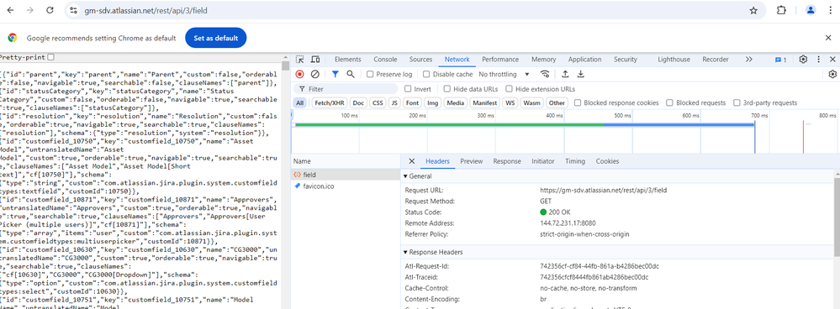Open the Chrome three-dot menu
The image size is (840, 309).
(830, 10)
